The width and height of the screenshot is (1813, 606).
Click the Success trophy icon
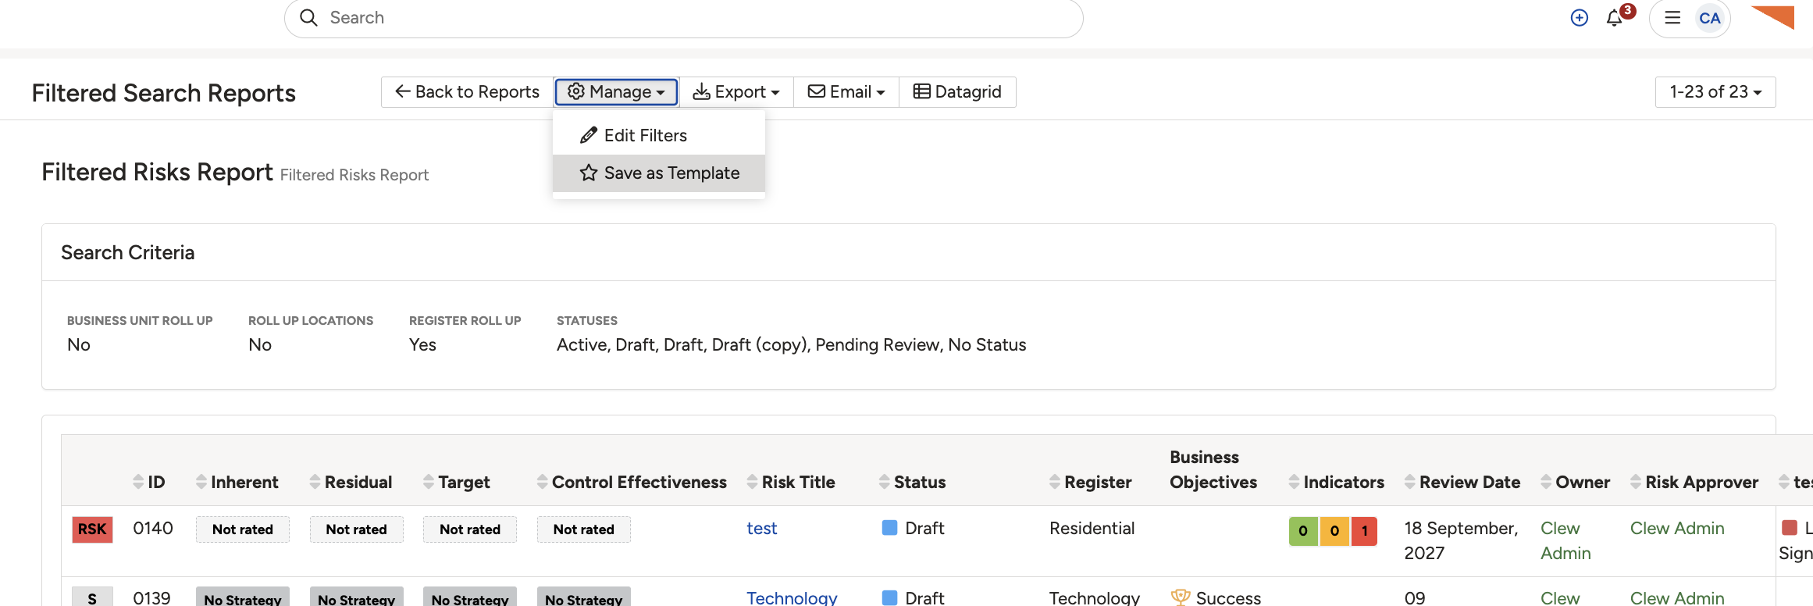pos(1180,597)
